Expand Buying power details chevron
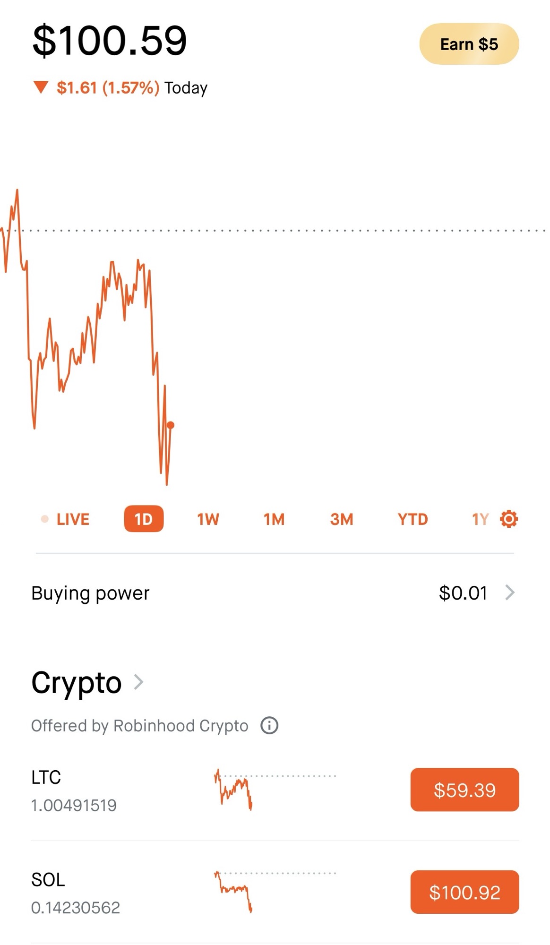This screenshot has width=550, height=945. [x=510, y=593]
